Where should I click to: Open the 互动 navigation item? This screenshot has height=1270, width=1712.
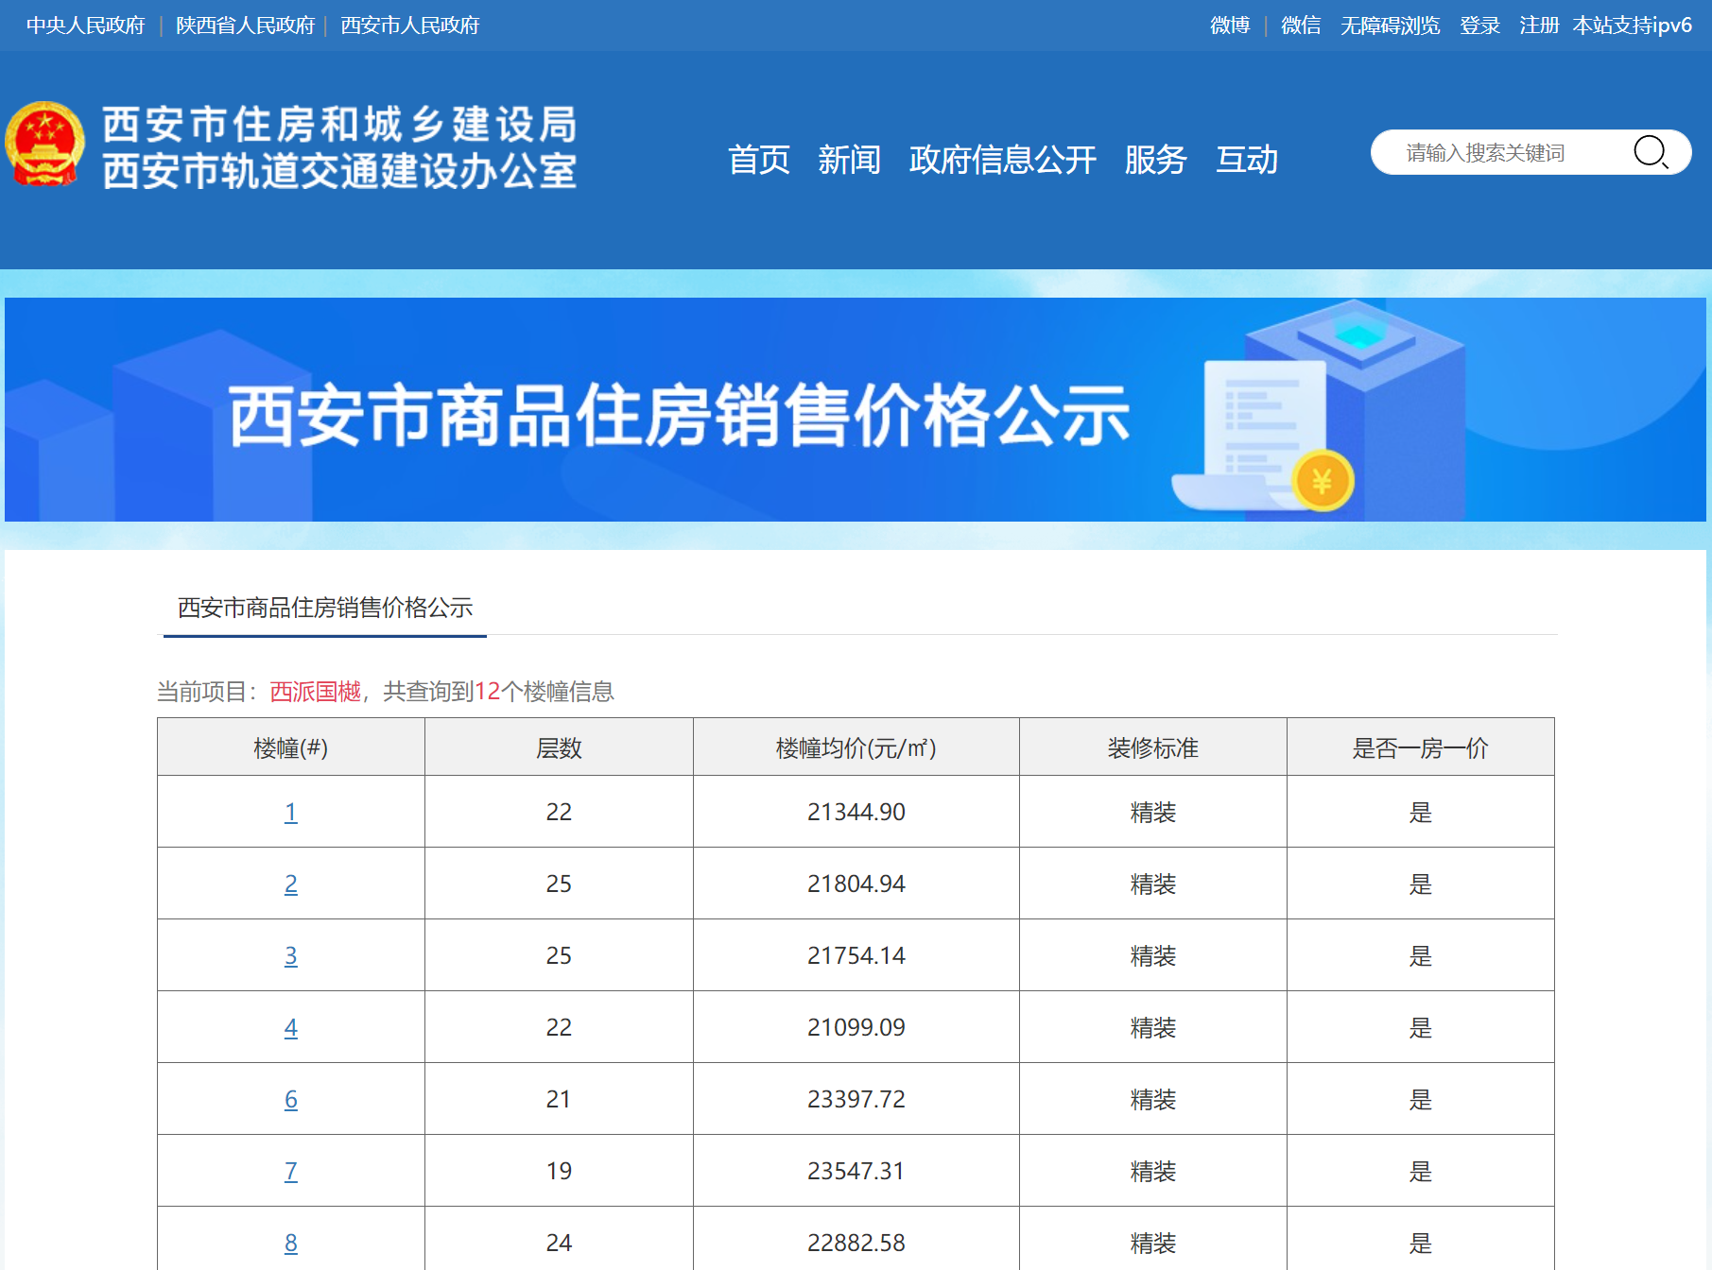pos(1246,160)
